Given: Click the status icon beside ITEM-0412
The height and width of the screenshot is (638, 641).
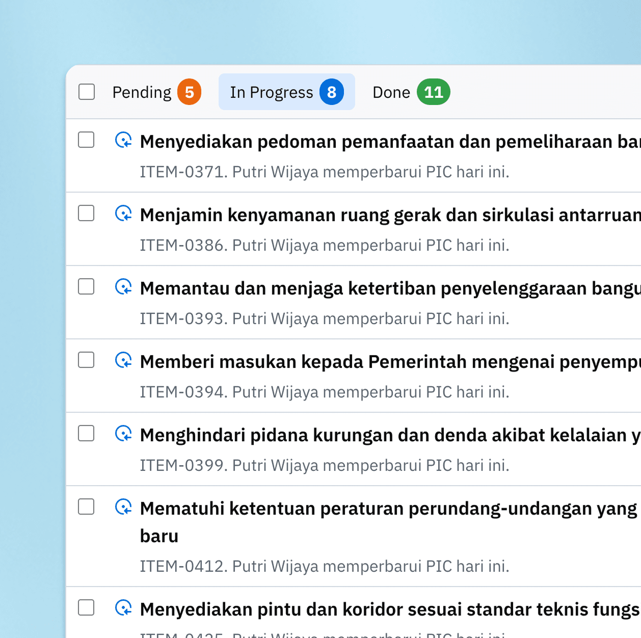Looking at the screenshot, I should point(124,508).
